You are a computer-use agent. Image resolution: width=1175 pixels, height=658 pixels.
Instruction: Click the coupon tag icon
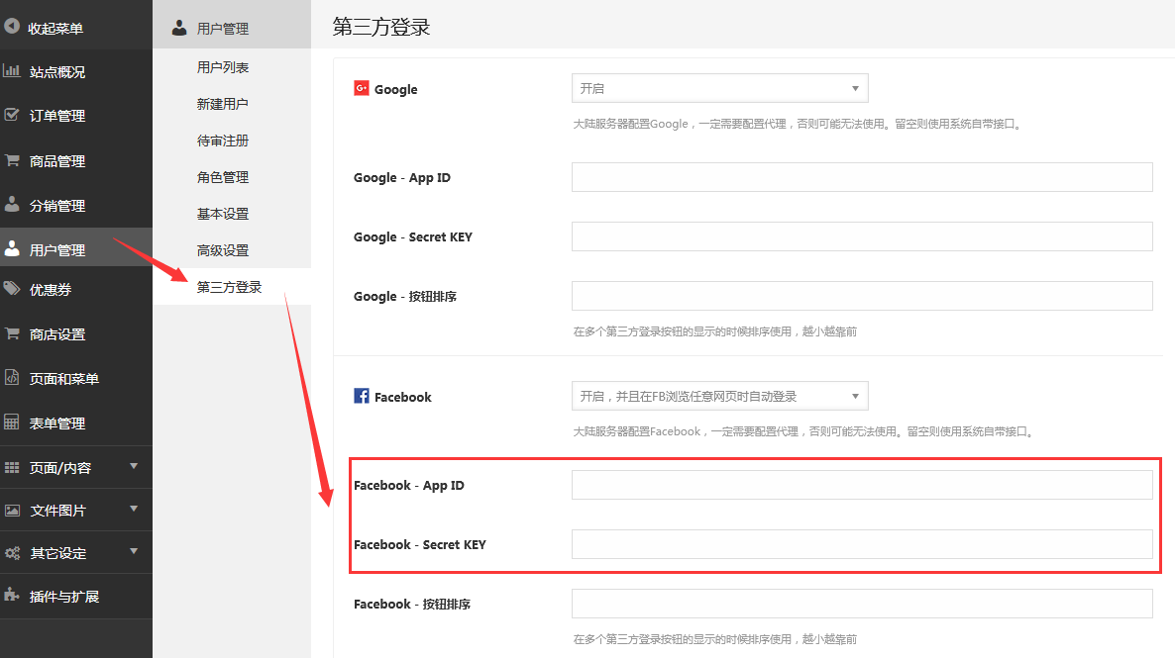12,289
